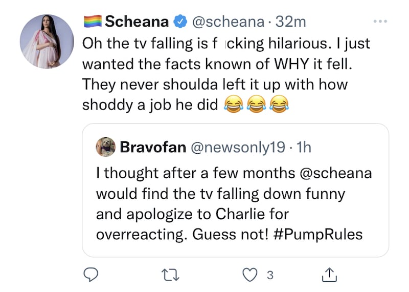Like the tweet with the heart icon
The image size is (409, 292).
[x=248, y=275]
